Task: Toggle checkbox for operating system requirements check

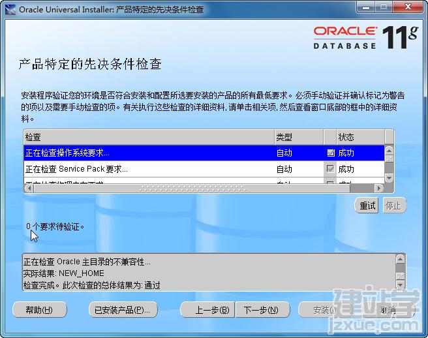Action: [330, 153]
